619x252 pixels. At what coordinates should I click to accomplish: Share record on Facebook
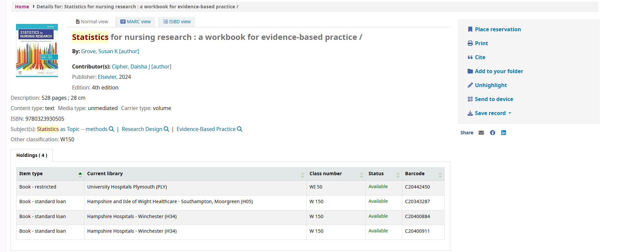(493, 133)
